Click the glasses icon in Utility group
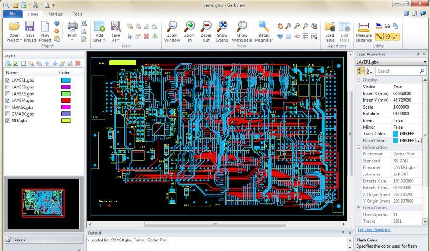 point(387,26)
